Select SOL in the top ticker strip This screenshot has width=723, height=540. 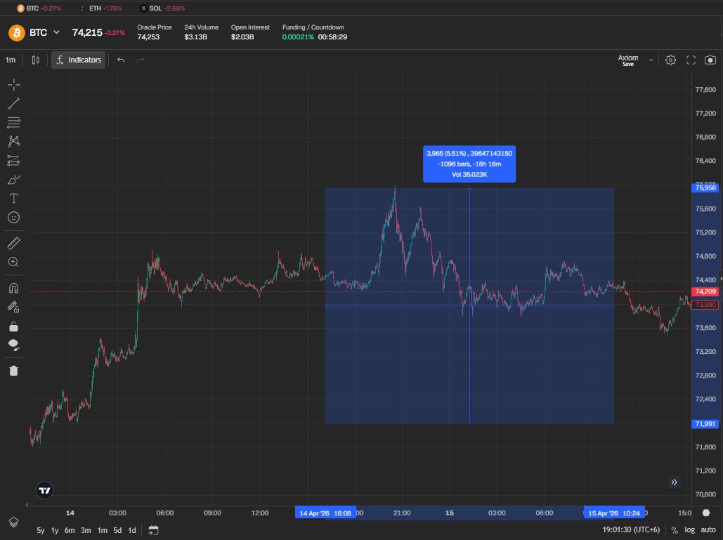[162, 8]
